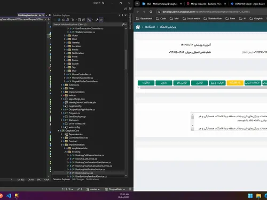Expand the Notification folder
Image resolution: width=267 pixels, height=200 pixels.
[65, 53]
